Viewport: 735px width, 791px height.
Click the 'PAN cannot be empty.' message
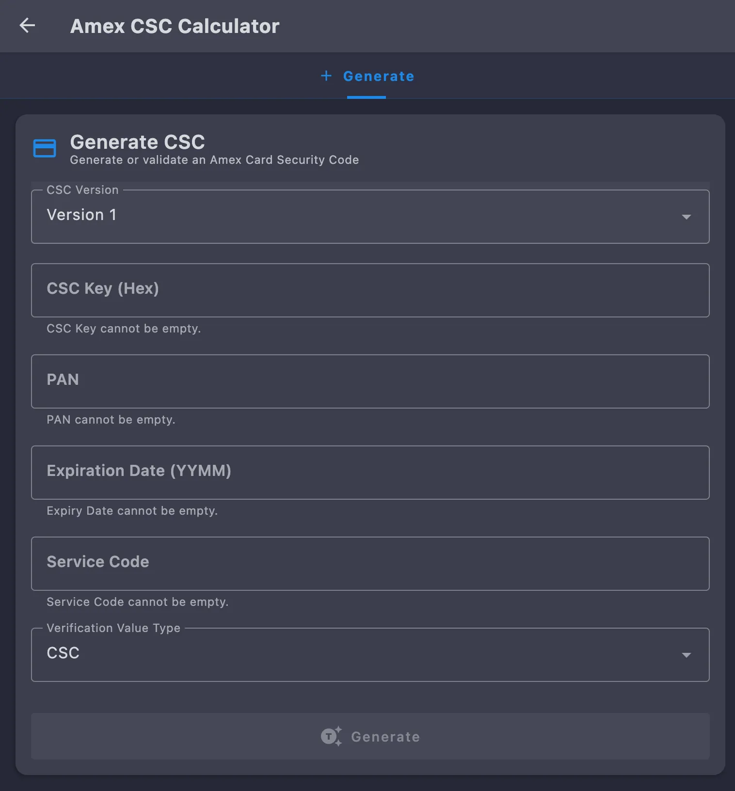[111, 420]
